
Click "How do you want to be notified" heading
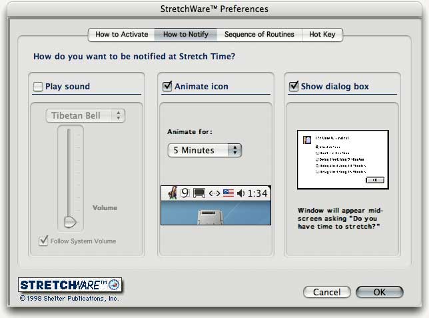(134, 57)
